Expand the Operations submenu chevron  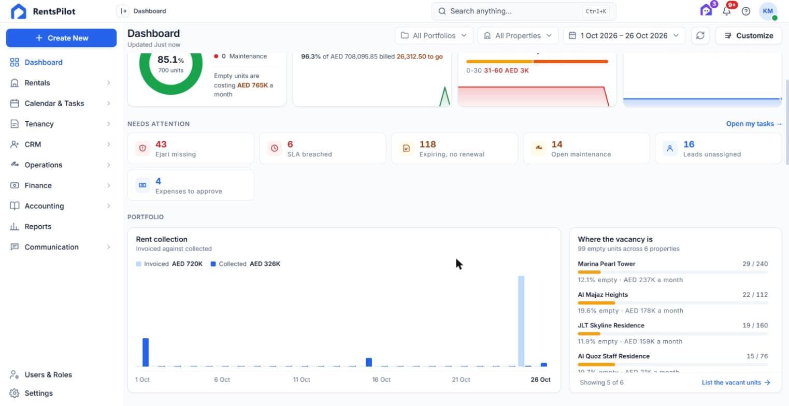click(109, 165)
